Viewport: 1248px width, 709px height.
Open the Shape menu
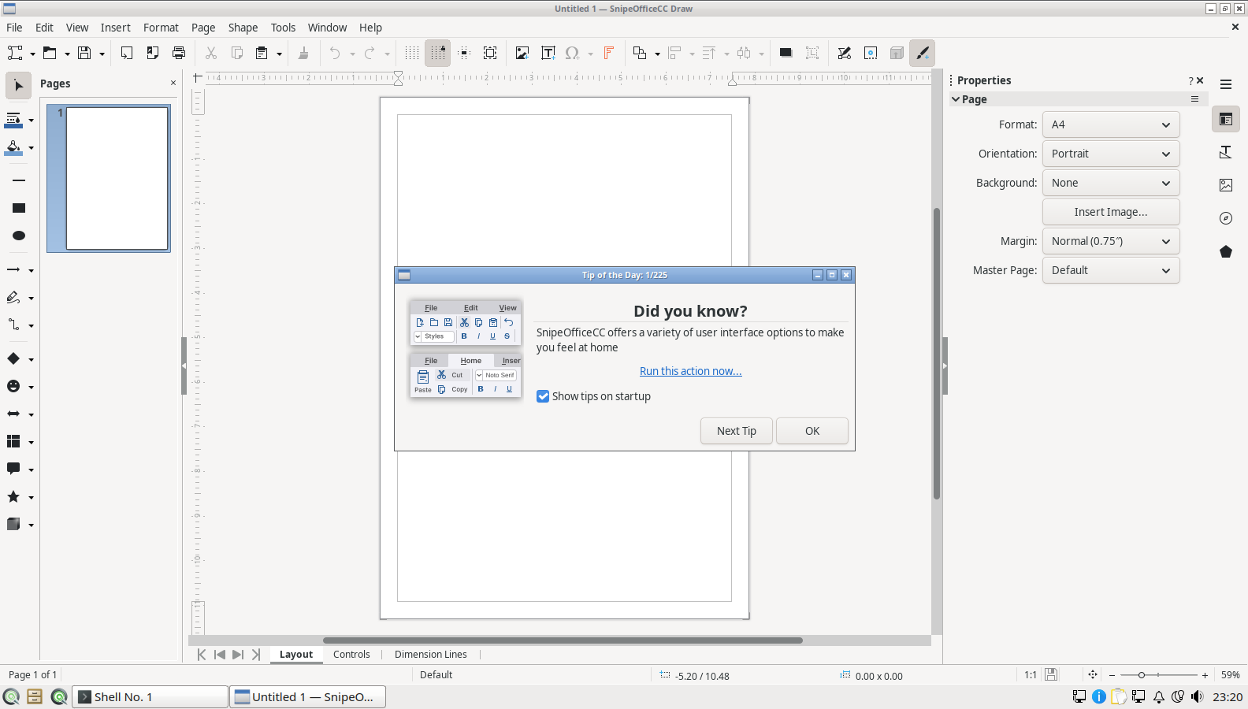tap(243, 28)
